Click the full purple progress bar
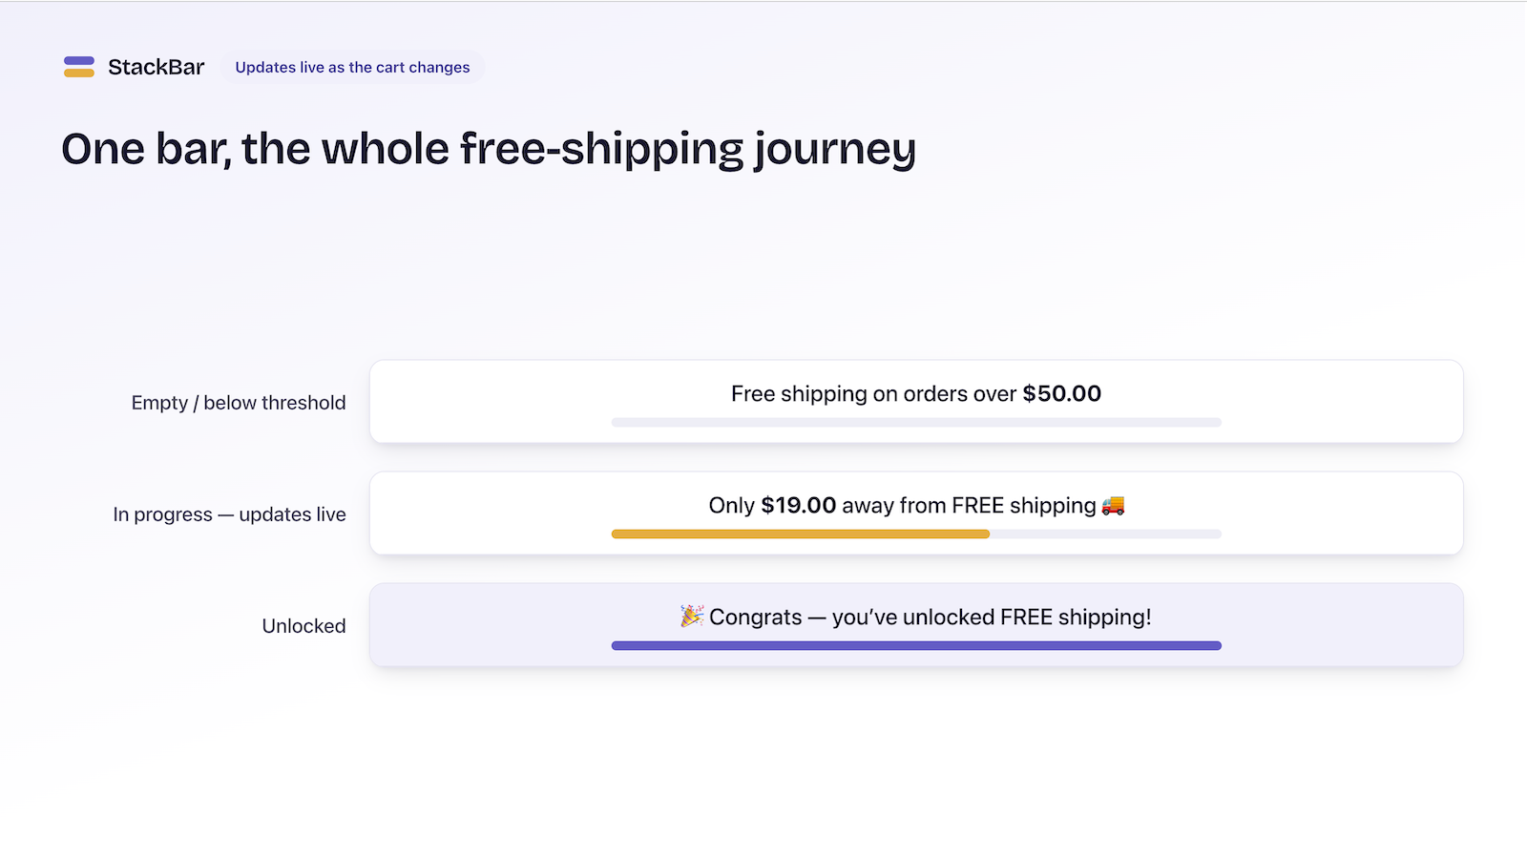 [916, 645]
